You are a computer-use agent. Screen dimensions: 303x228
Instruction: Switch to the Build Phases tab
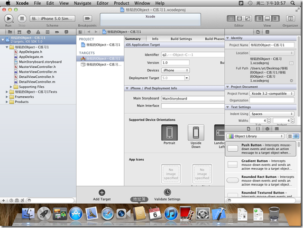click(215, 39)
